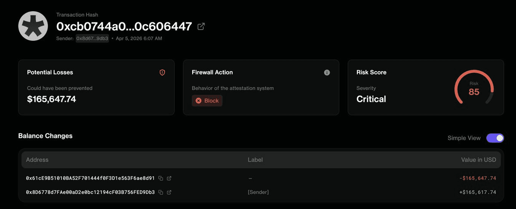Click the Label column header
This screenshot has height=209, width=516.
coord(255,160)
